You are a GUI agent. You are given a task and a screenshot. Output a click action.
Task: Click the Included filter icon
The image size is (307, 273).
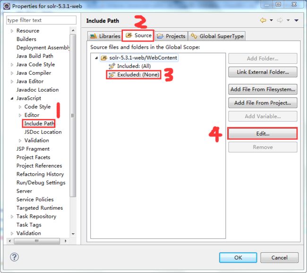pyautogui.click(x=112, y=66)
